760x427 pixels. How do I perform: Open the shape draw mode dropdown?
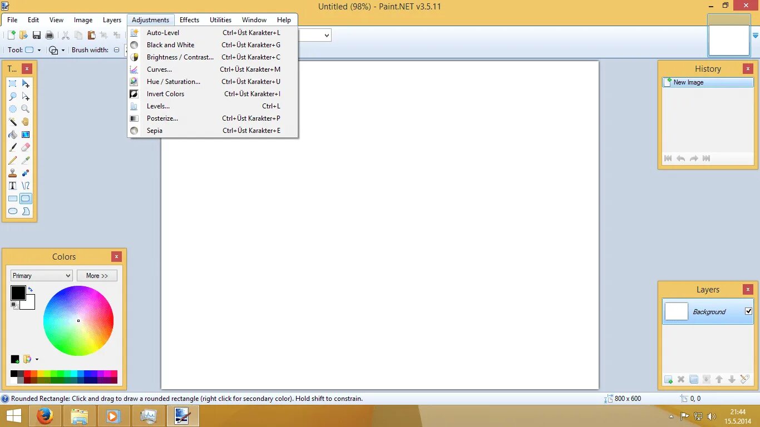[57, 50]
